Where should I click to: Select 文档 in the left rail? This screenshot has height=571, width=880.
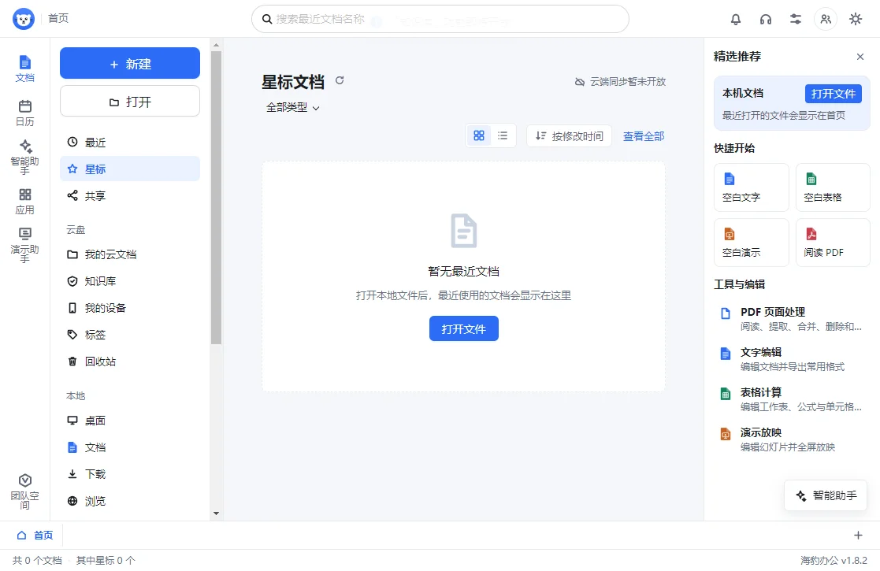pos(24,69)
